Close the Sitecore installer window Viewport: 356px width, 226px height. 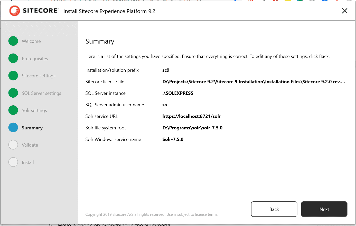[344, 11]
